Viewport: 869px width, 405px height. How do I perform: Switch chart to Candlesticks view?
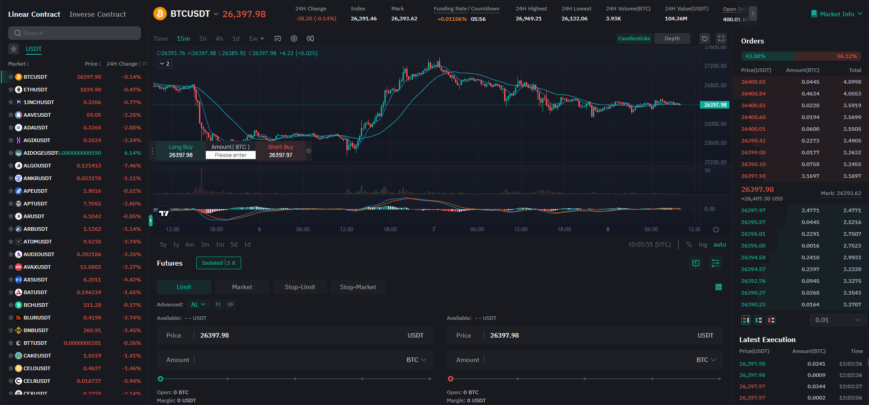[x=634, y=38]
